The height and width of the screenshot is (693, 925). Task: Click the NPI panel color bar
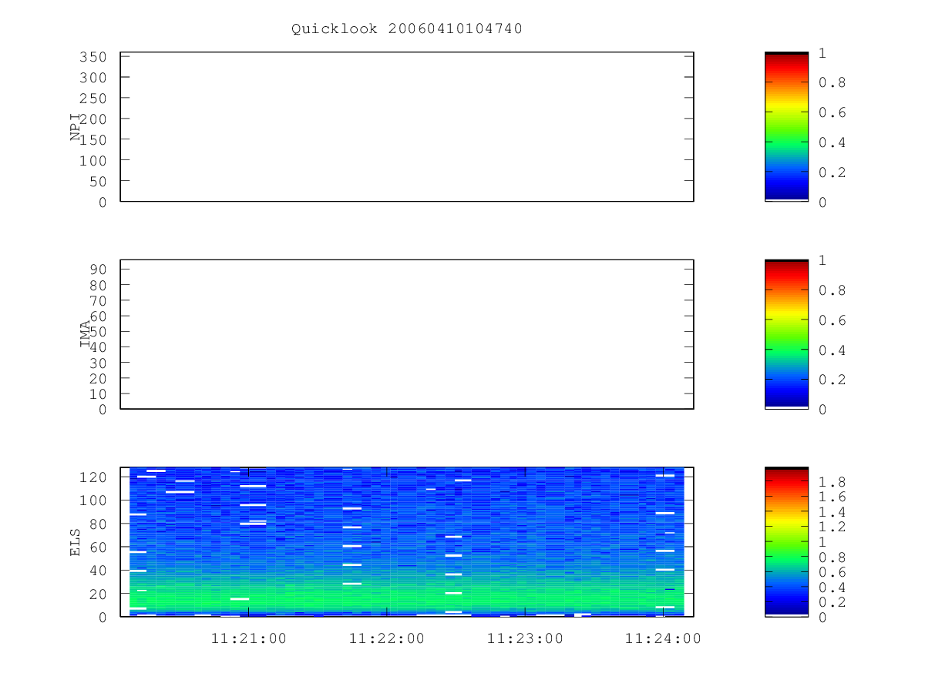pyautogui.click(x=786, y=127)
